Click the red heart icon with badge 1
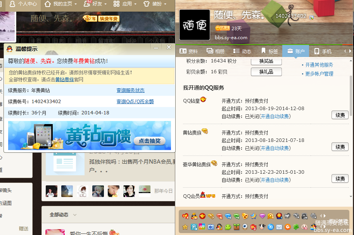The width and height of the screenshot is (354, 235). point(185,216)
